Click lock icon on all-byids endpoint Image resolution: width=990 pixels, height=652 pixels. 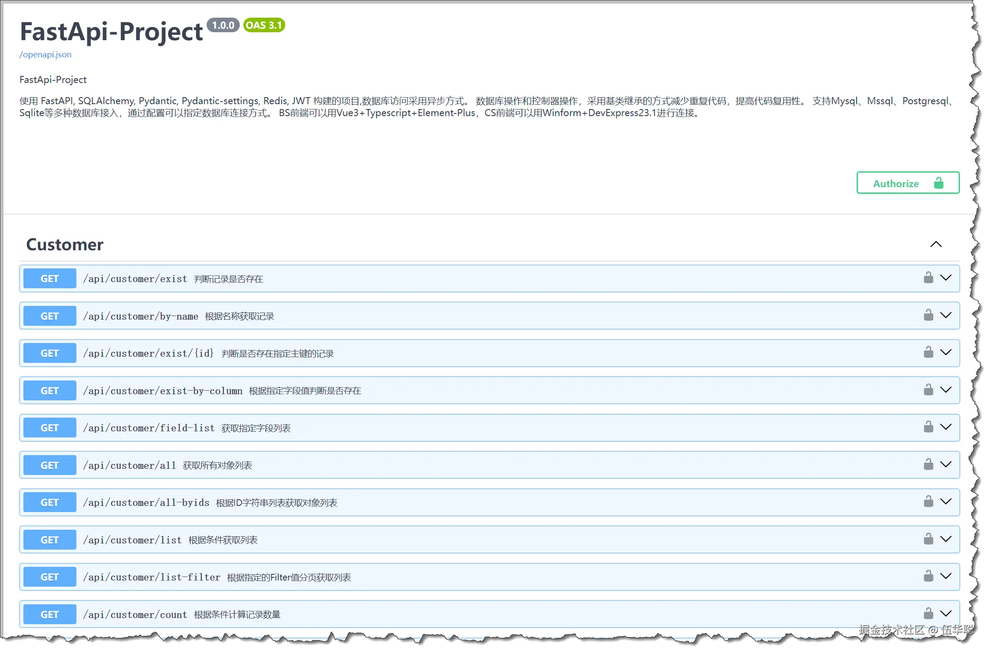(x=928, y=501)
